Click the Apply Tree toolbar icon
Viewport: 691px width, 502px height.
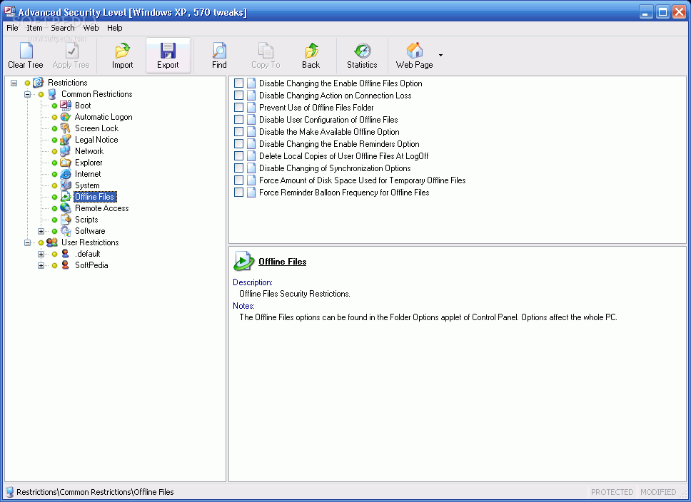coord(71,51)
